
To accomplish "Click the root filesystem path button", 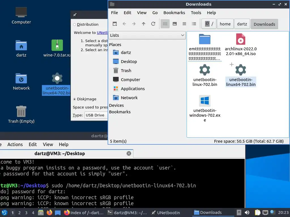I will pyautogui.click(x=209, y=24).
